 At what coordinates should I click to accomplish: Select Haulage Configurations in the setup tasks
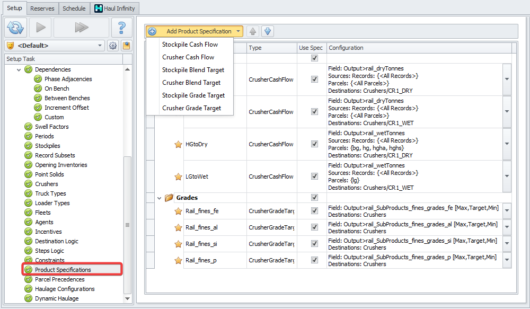(65, 289)
